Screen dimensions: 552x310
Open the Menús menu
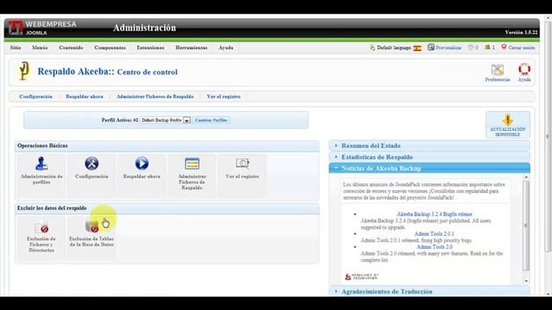pyautogui.click(x=40, y=47)
